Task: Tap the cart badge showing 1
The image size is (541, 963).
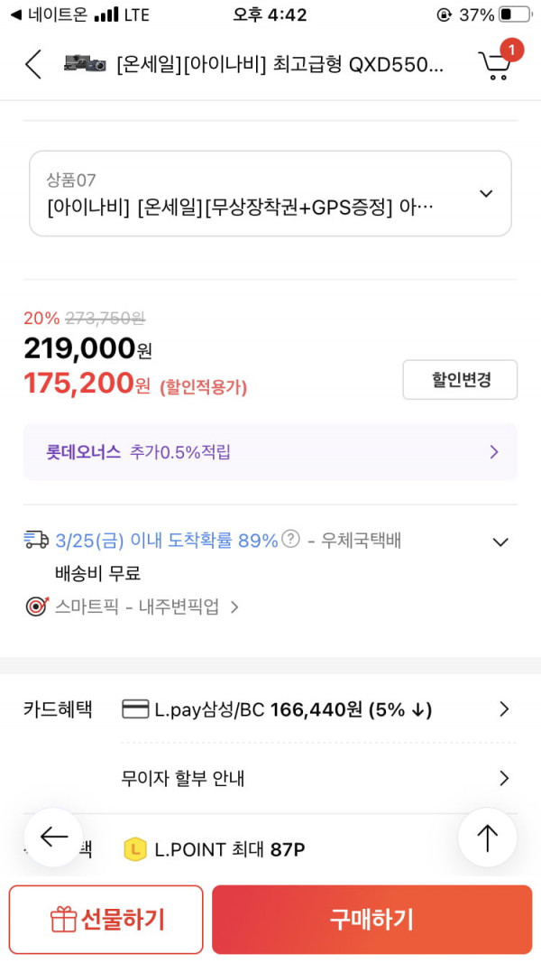Action: click(511, 49)
